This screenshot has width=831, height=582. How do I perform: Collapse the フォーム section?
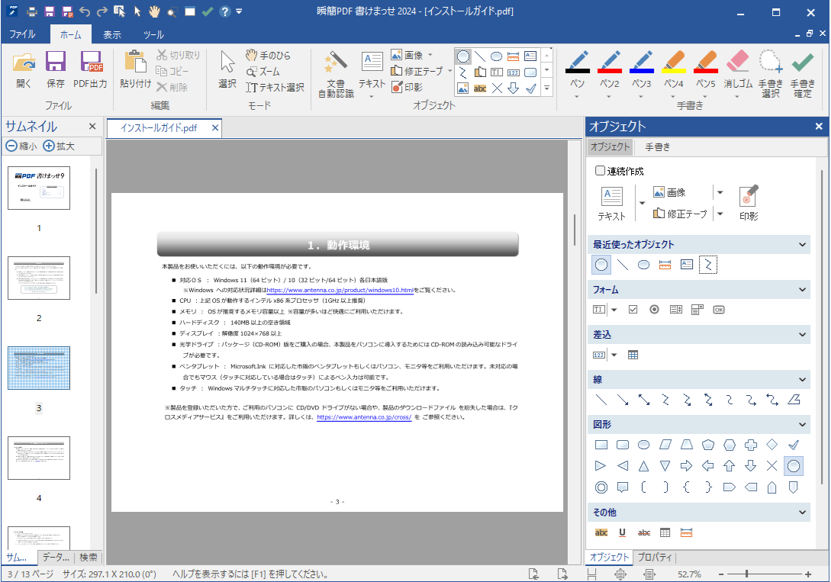tap(804, 290)
